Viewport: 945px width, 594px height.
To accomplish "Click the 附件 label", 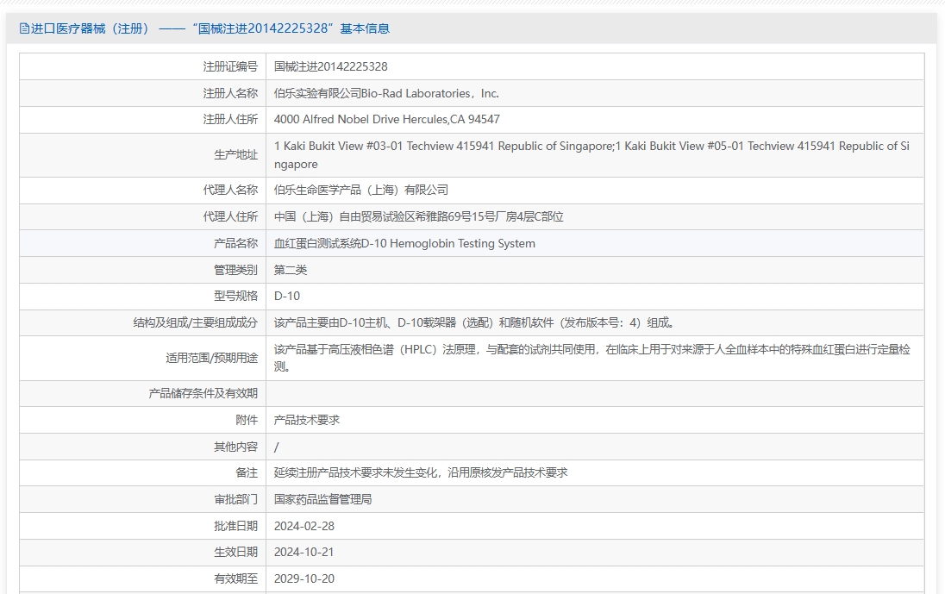I will (x=247, y=420).
